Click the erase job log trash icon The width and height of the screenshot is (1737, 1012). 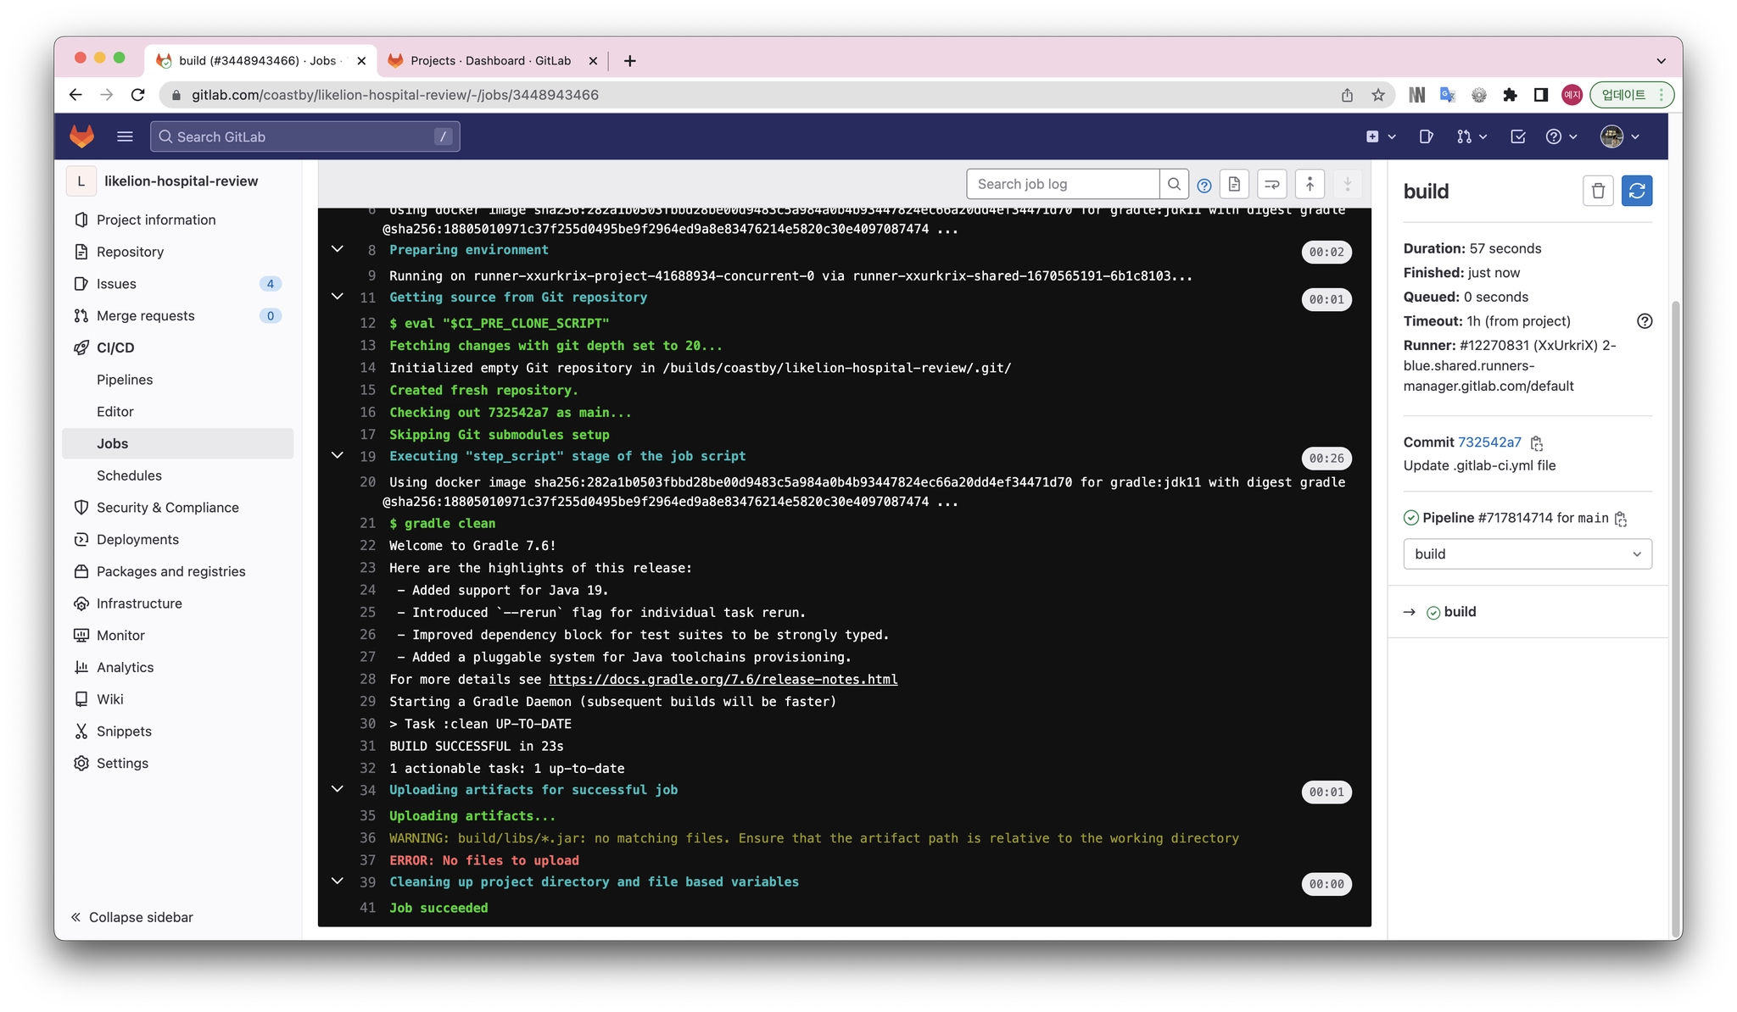(x=1597, y=191)
